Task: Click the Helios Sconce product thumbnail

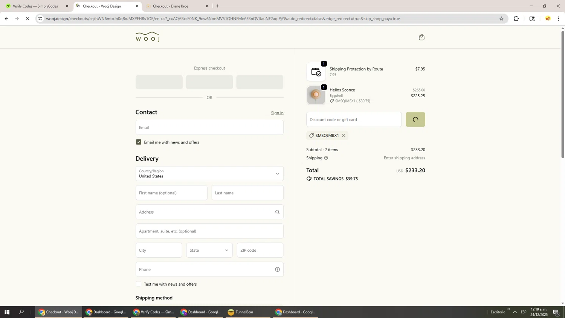Action: tap(316, 95)
